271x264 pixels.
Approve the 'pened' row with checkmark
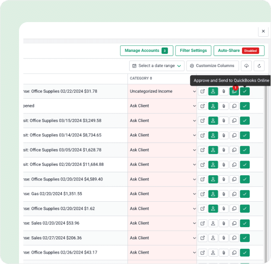point(245,106)
